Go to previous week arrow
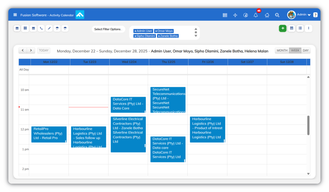This screenshot has width=329, height=192. pos(23,50)
